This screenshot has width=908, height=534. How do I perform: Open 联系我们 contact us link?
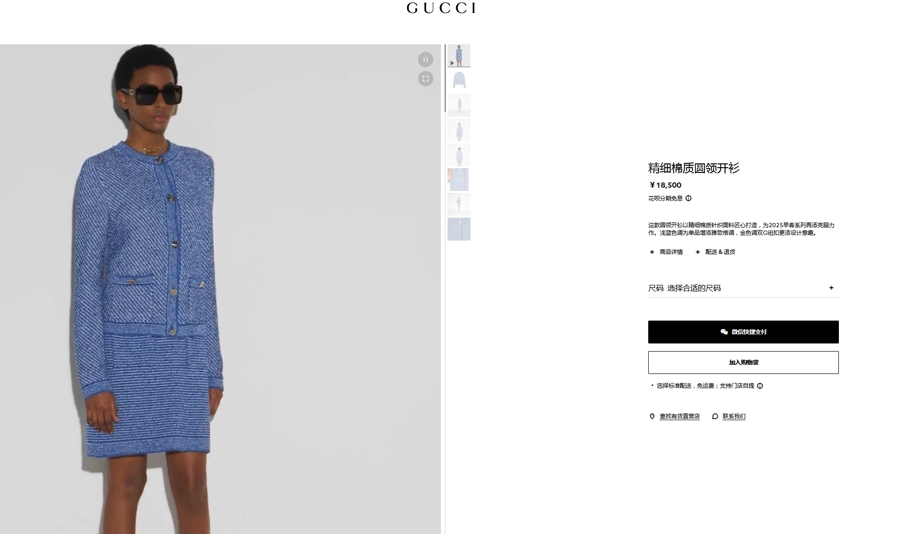coord(734,416)
